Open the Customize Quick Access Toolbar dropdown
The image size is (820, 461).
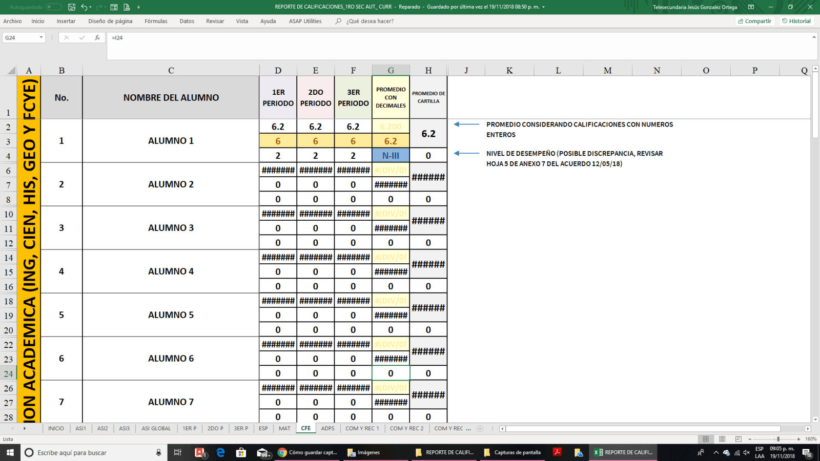pyautogui.click(x=138, y=7)
